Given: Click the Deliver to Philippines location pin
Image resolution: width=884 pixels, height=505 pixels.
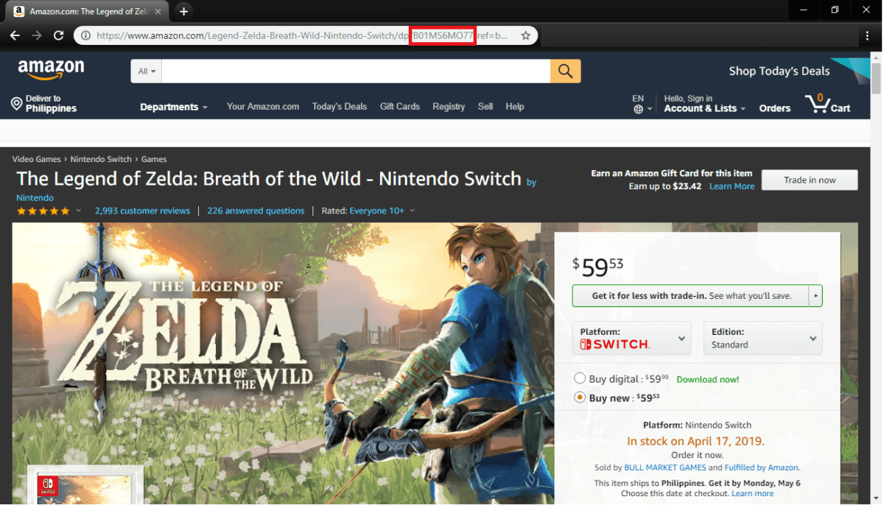Looking at the screenshot, I should point(16,104).
